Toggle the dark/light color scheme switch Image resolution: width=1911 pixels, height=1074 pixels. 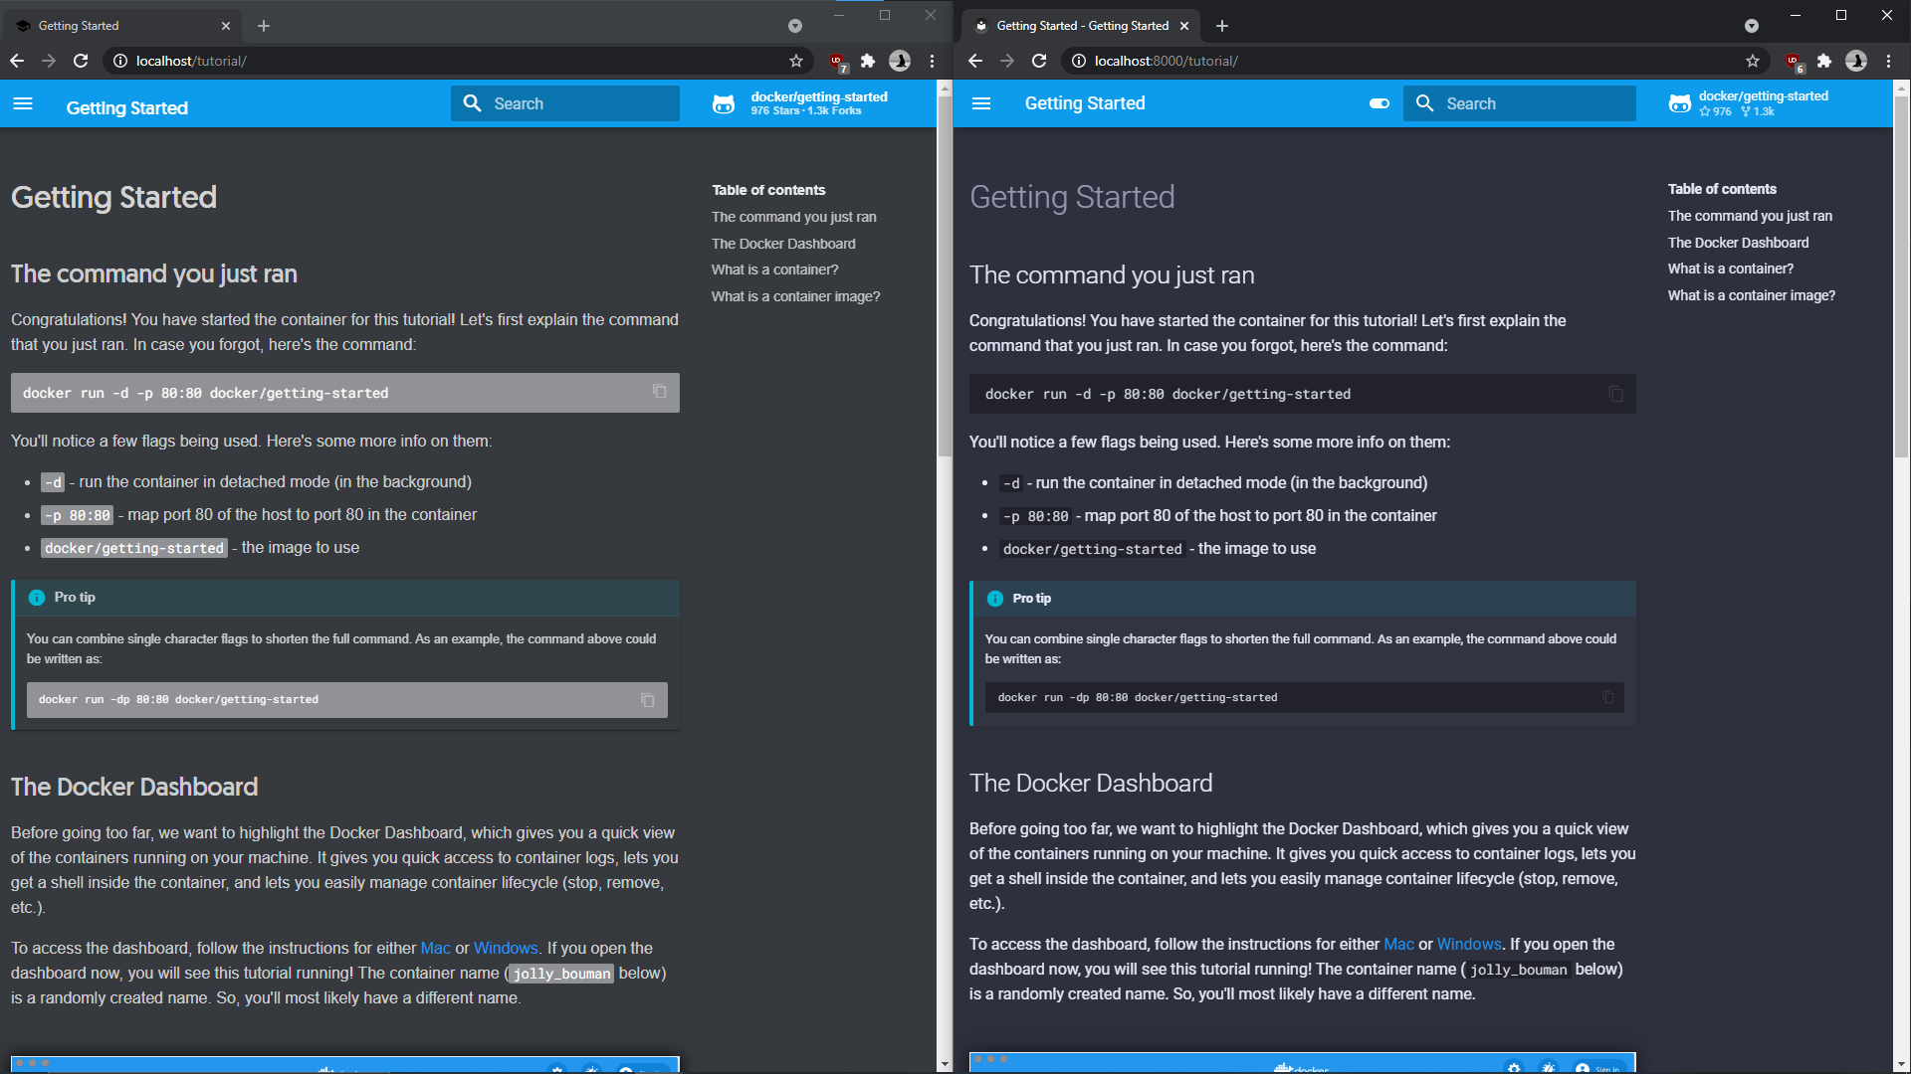pyautogui.click(x=1379, y=103)
